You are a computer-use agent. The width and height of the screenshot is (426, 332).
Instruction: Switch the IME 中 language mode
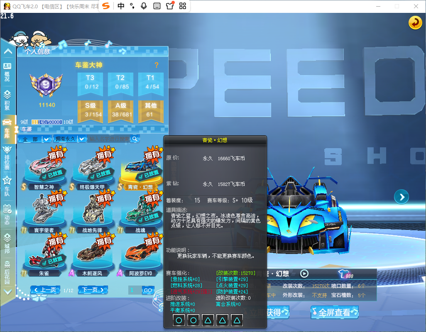pos(121,6)
